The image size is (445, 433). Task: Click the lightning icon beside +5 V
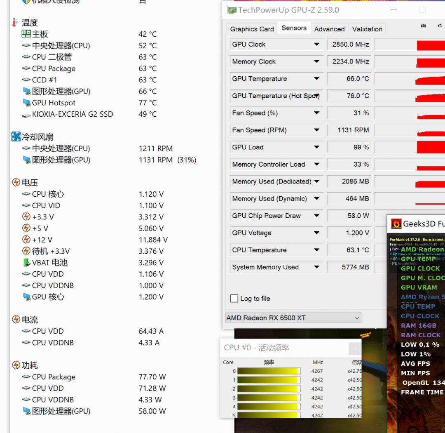point(26,228)
